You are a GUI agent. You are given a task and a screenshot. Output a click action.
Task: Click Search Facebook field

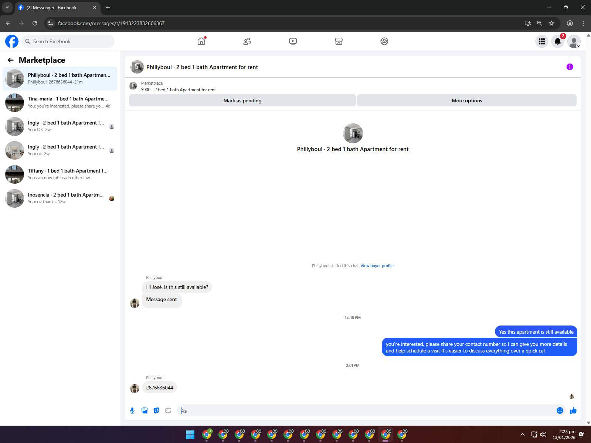68,41
